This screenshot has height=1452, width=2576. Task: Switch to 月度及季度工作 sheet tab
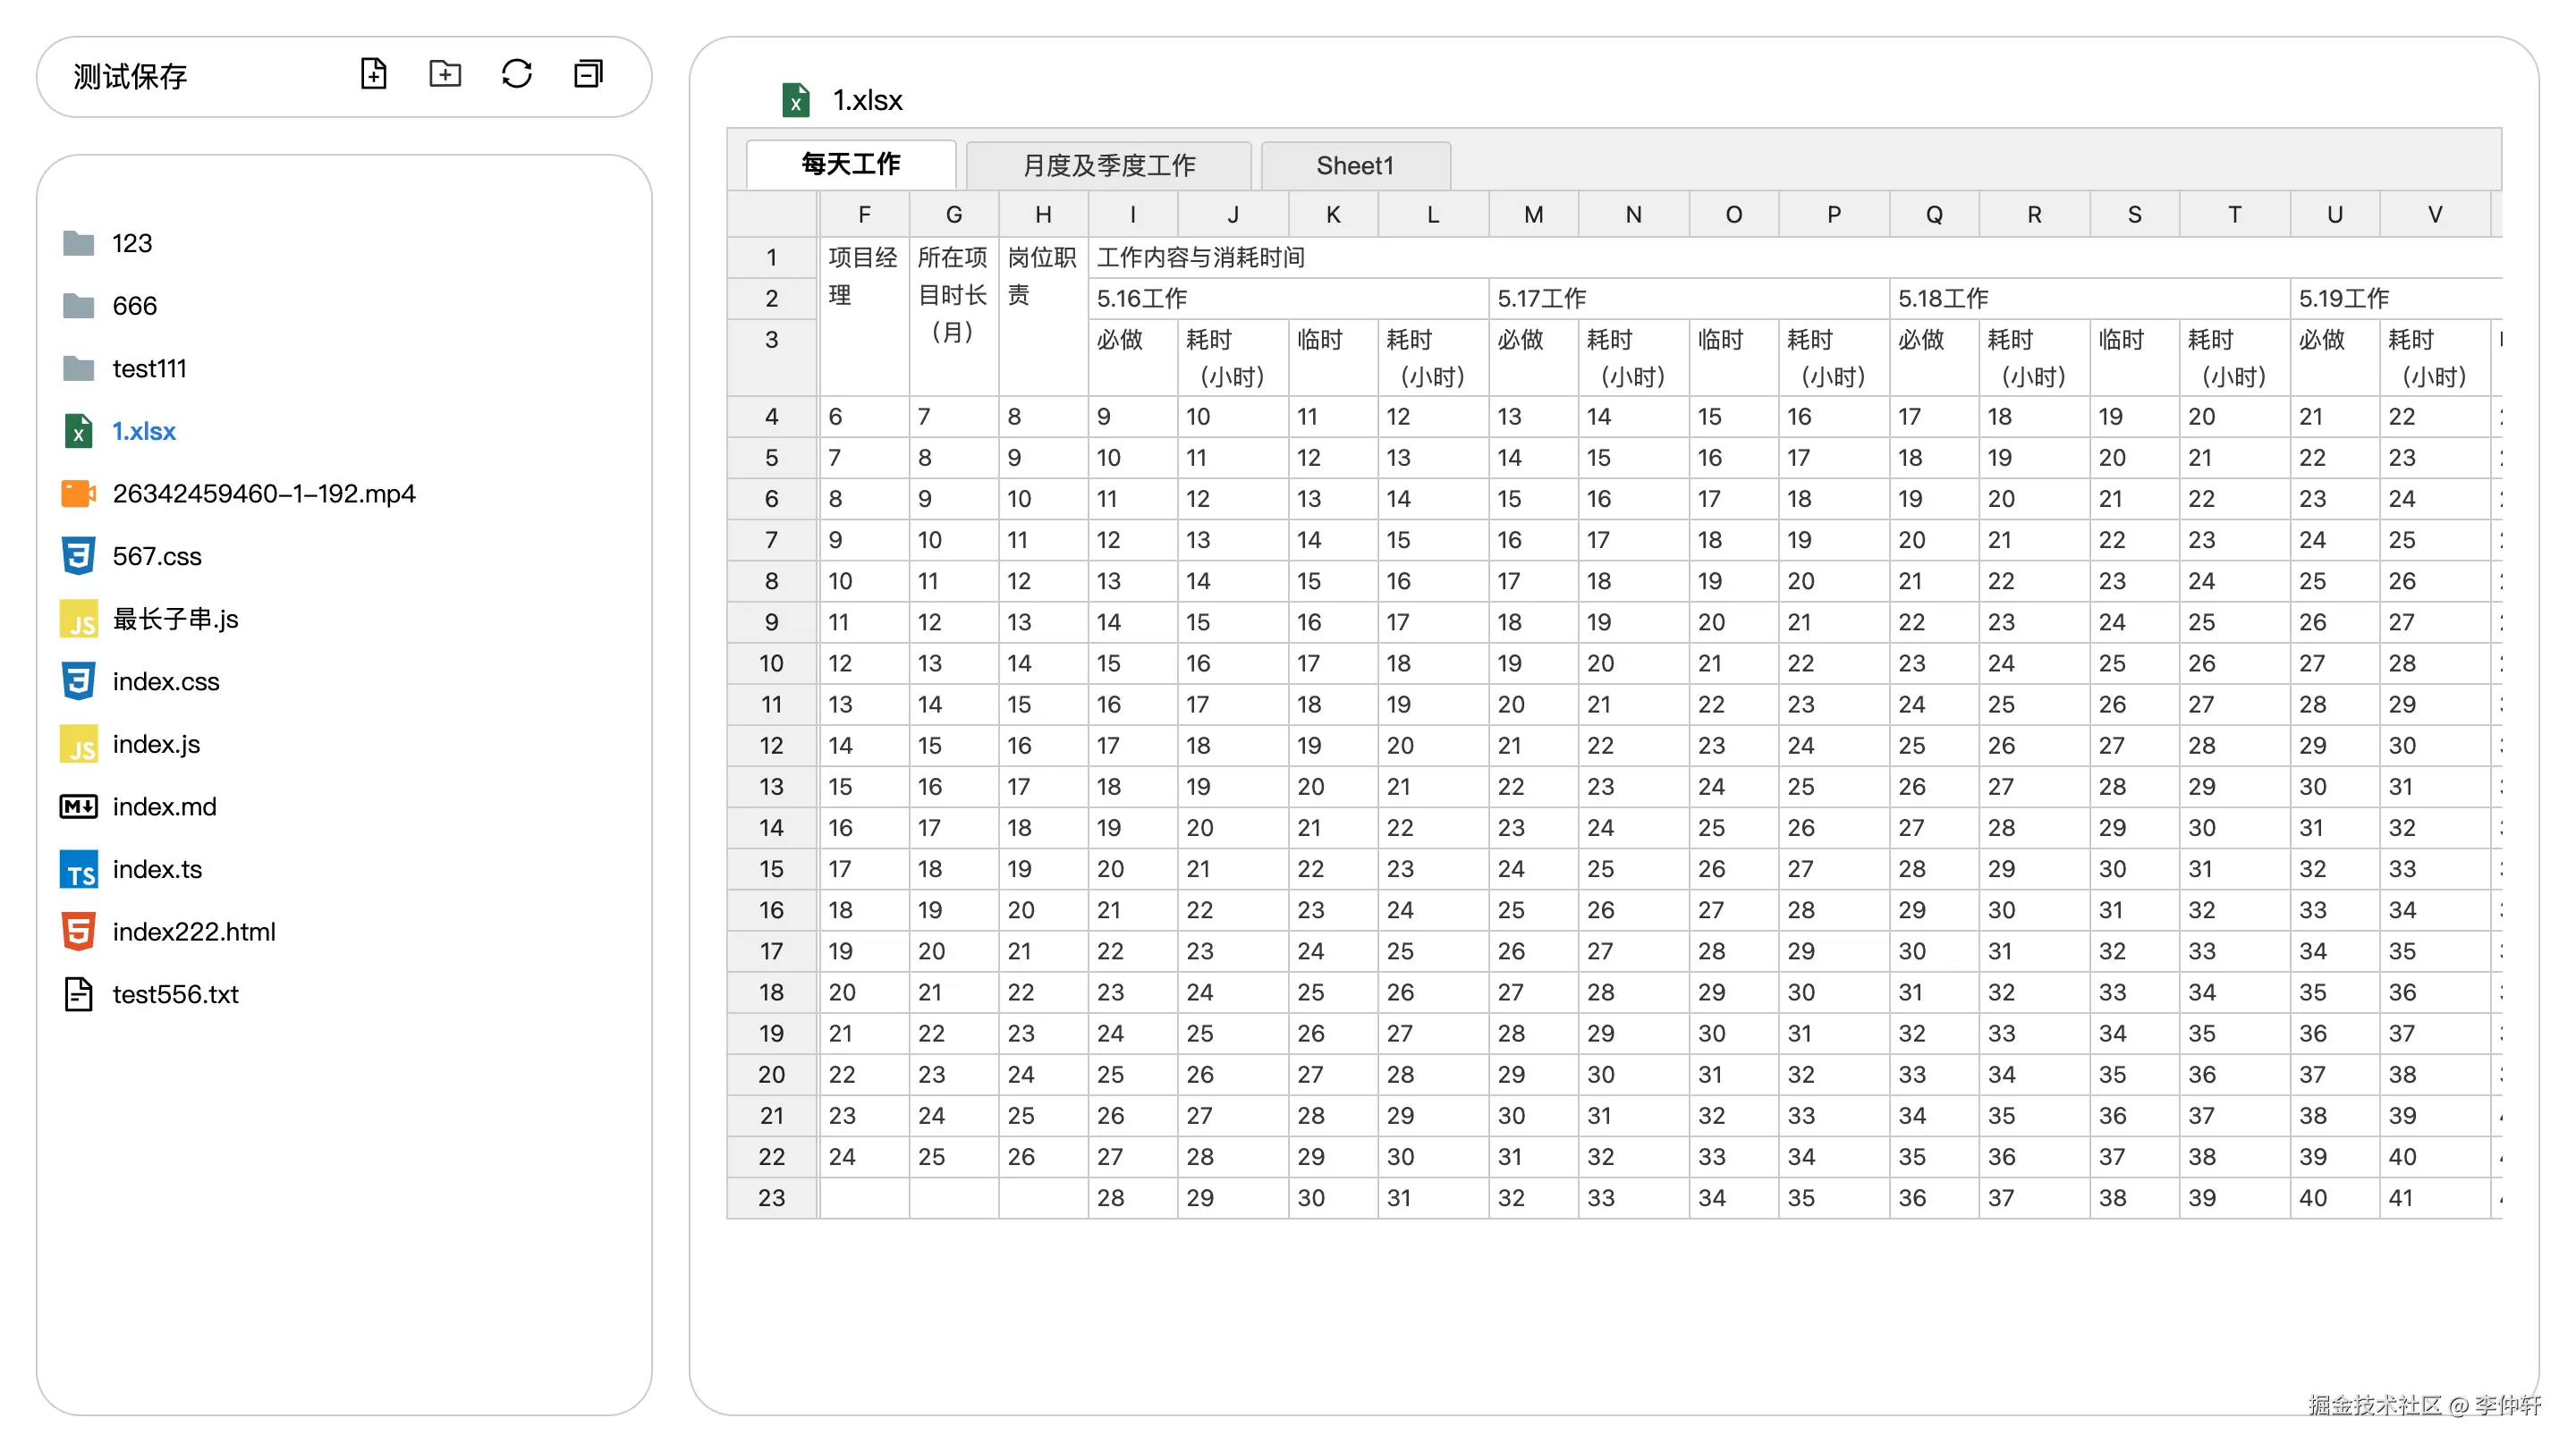[1108, 166]
